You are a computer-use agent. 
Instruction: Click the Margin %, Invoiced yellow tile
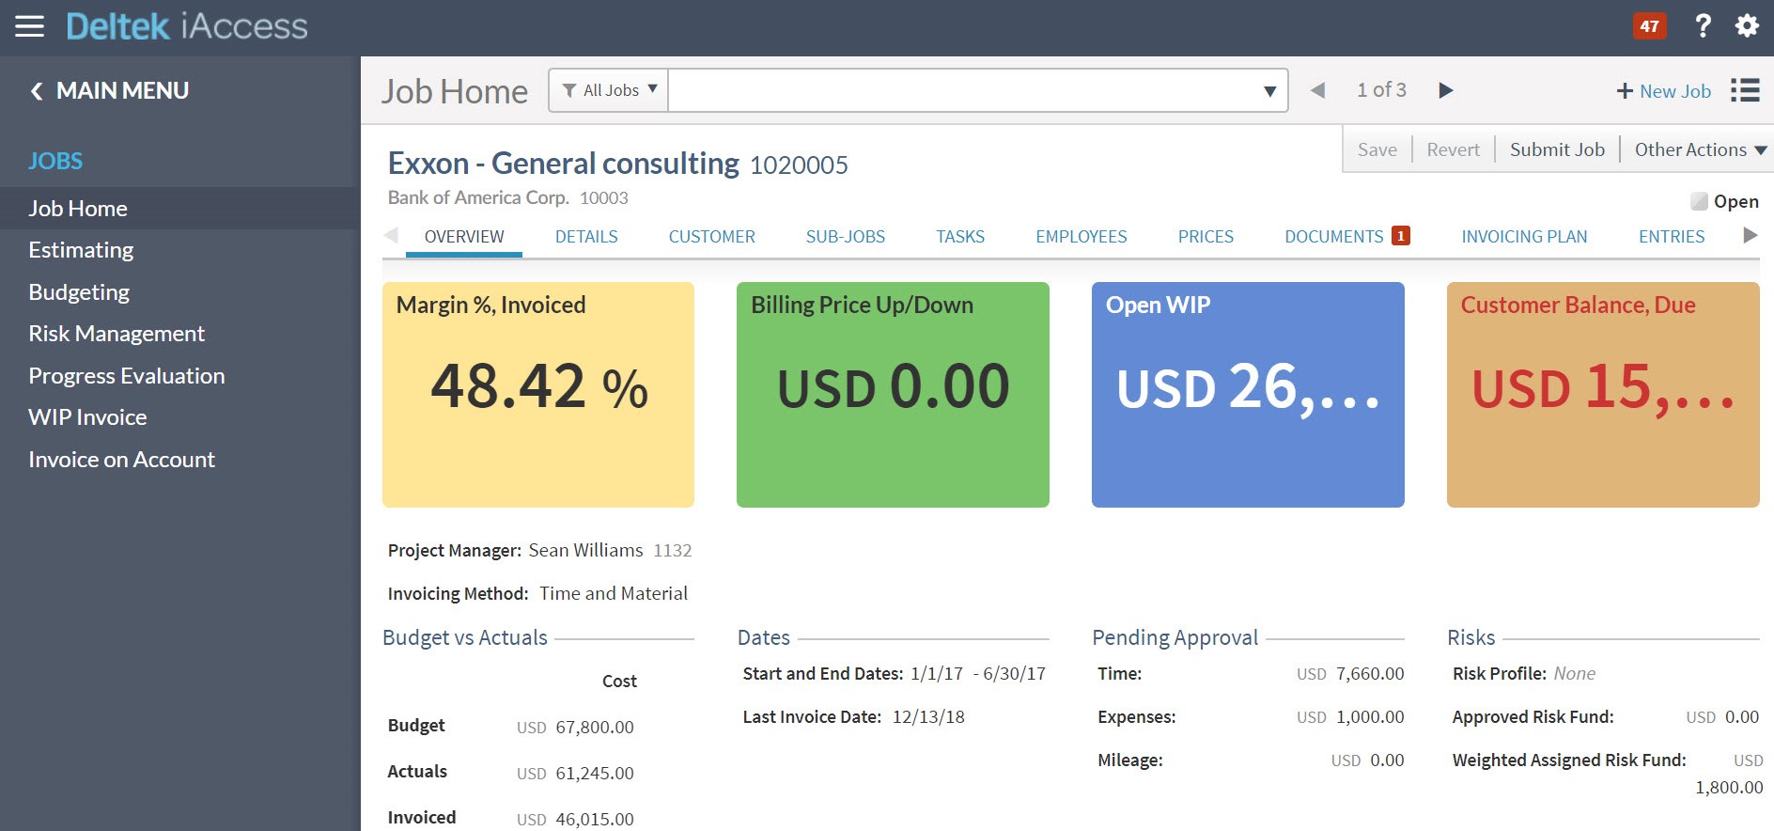click(538, 395)
